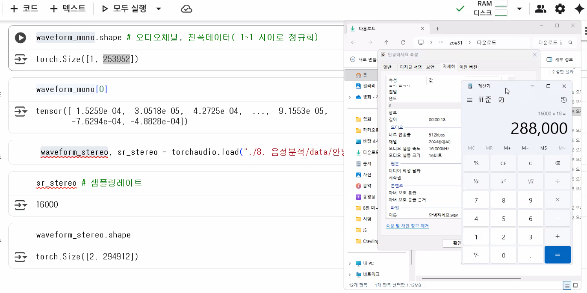Open Colab cloud save status icon
Image resolution: width=587 pixels, height=293 pixels.
[186, 9]
